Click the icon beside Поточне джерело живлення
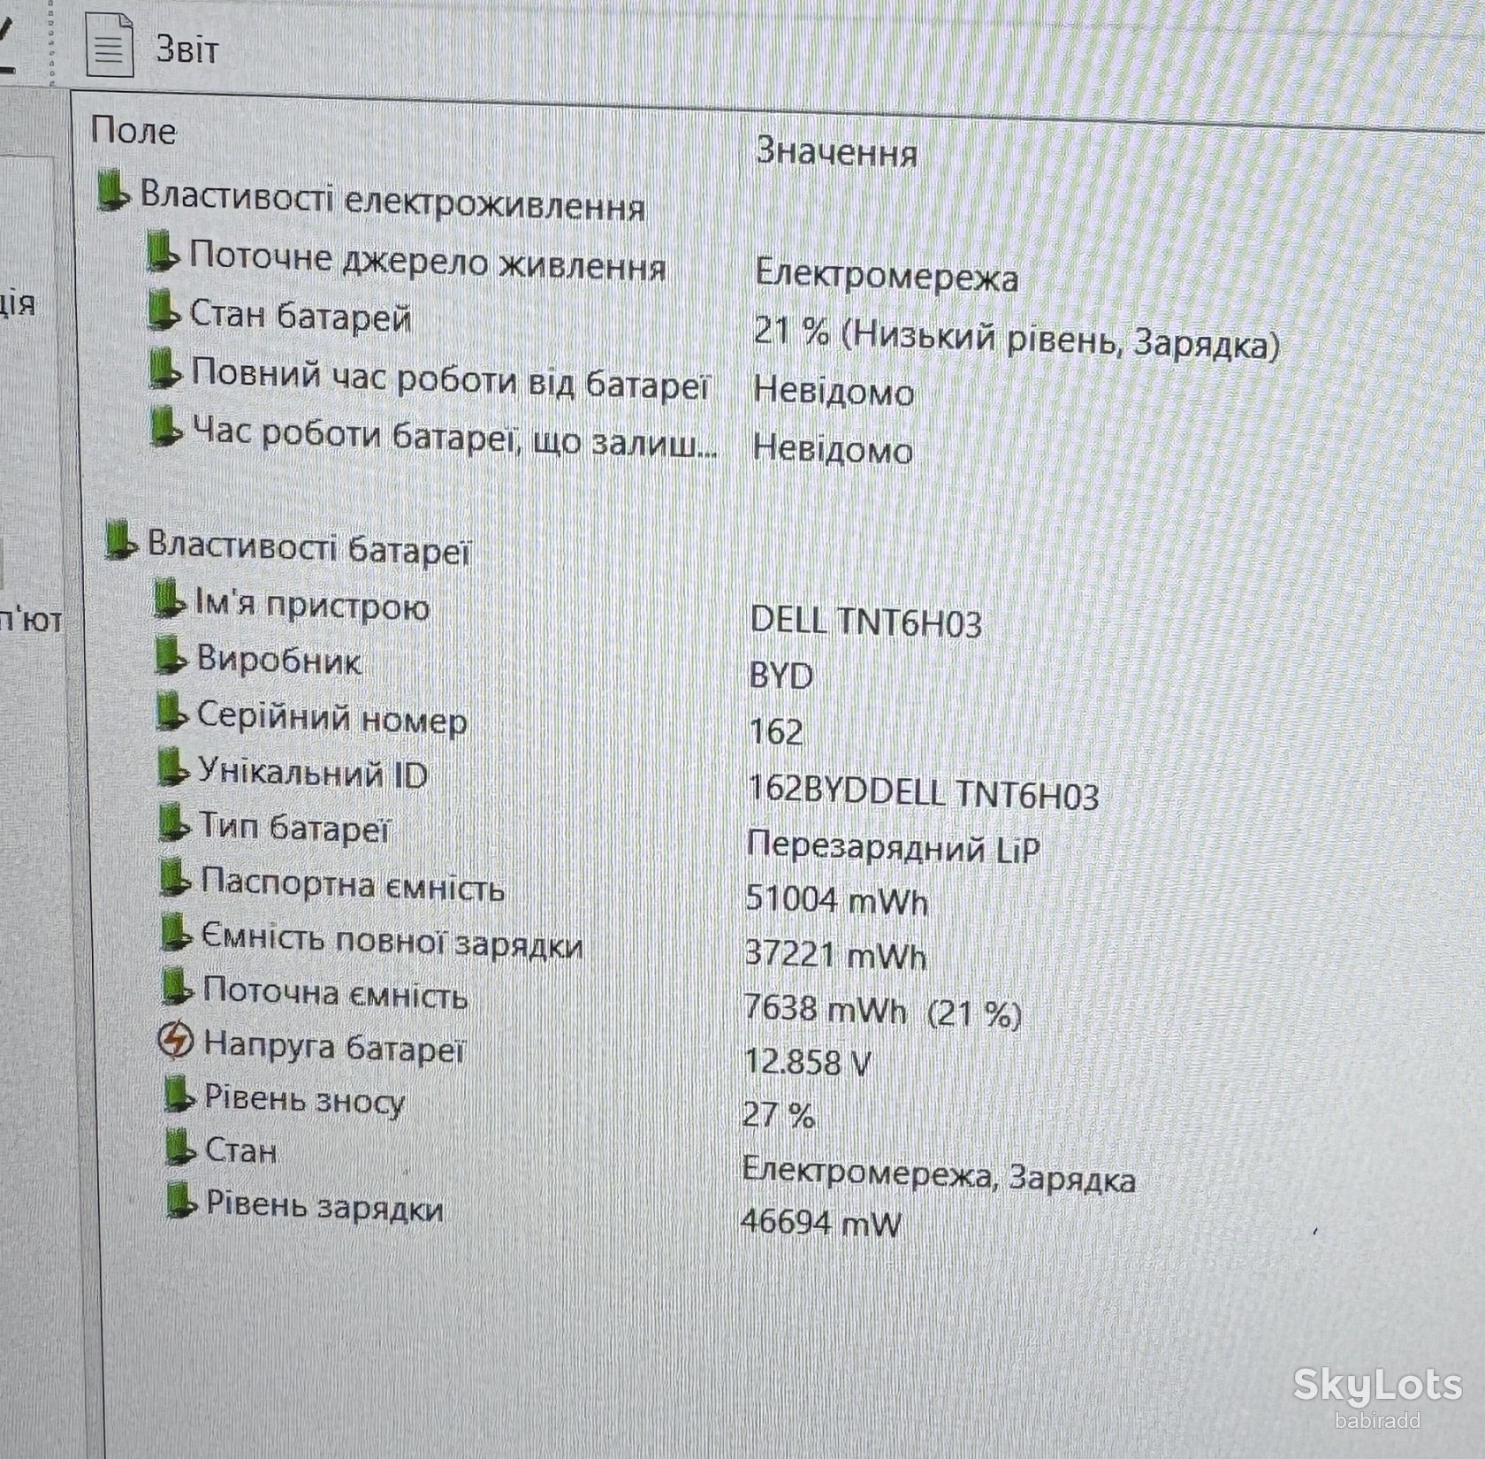The height and width of the screenshot is (1459, 1485). tap(164, 251)
